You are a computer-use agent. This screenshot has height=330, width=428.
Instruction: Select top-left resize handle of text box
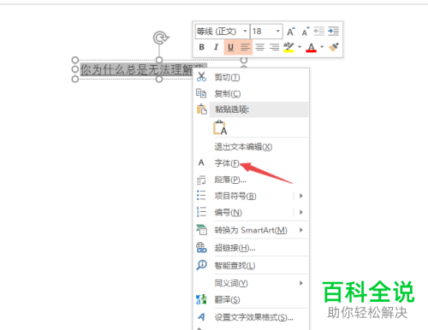pyautogui.click(x=75, y=60)
